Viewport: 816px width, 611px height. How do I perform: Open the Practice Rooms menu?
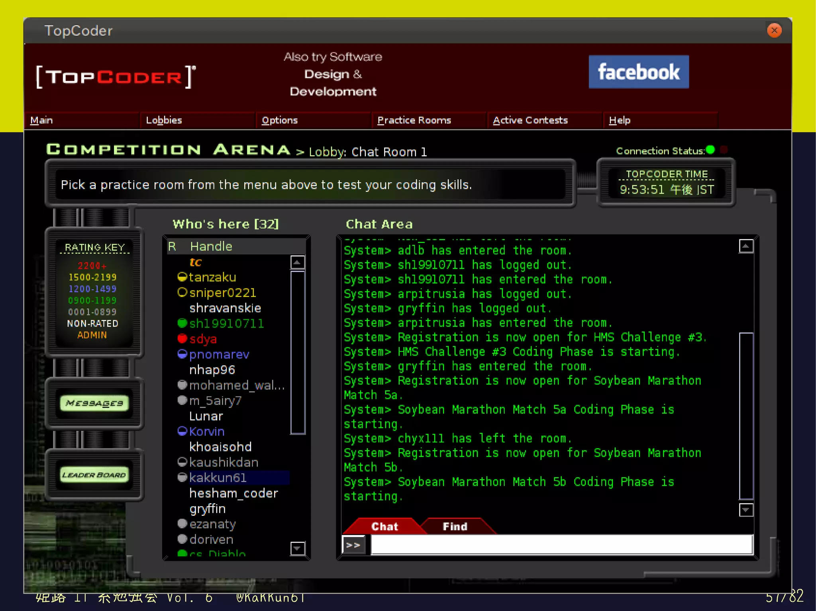click(414, 120)
